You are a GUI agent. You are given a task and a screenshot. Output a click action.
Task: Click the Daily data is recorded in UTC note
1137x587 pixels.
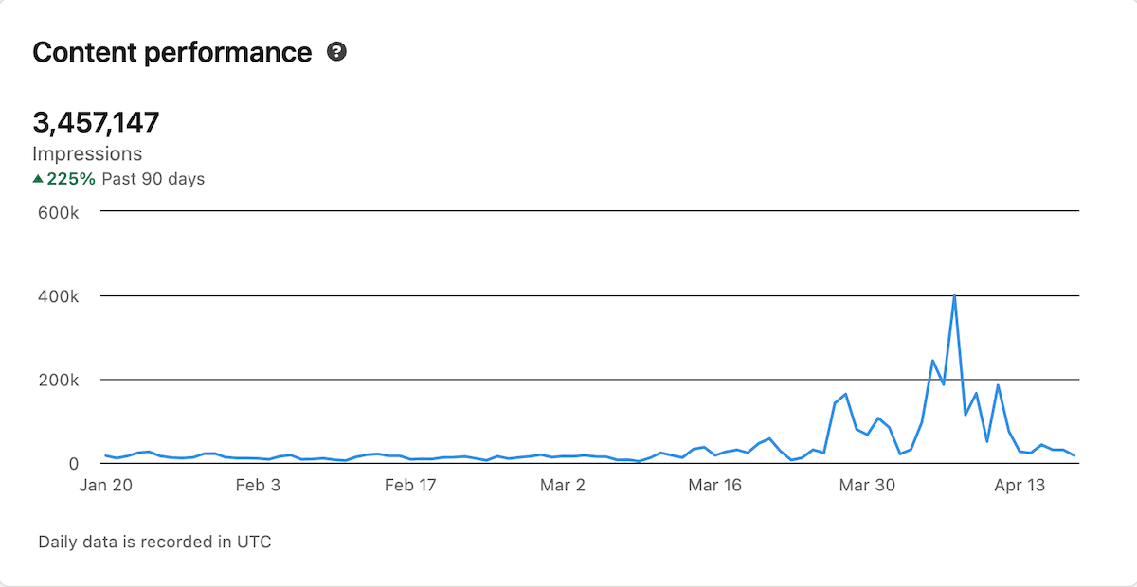coord(154,543)
